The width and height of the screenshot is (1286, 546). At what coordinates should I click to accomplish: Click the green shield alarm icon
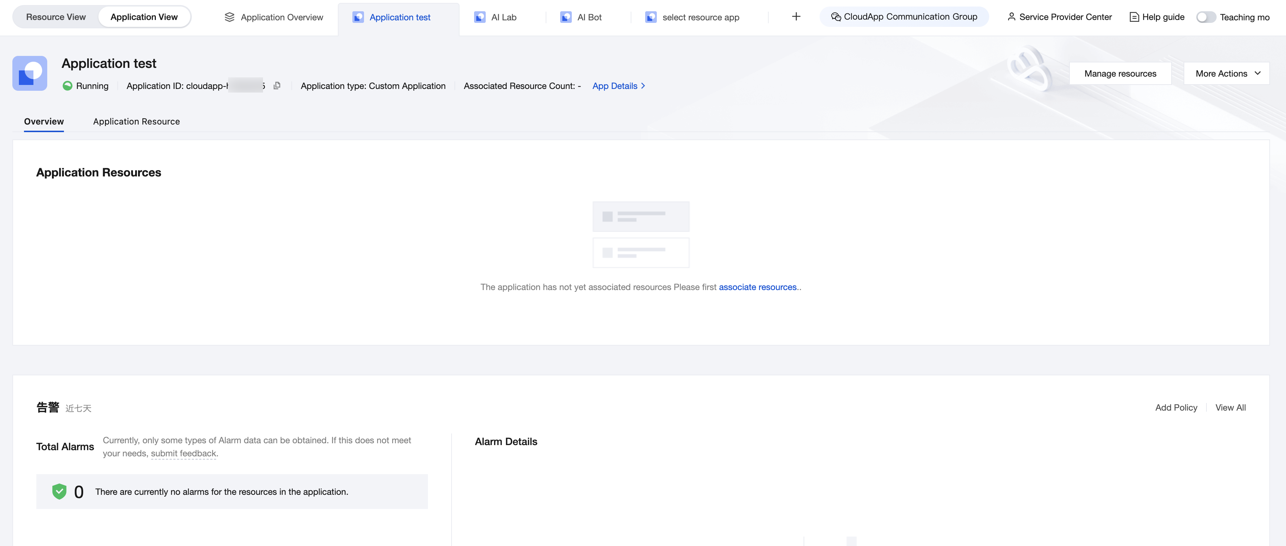(60, 492)
